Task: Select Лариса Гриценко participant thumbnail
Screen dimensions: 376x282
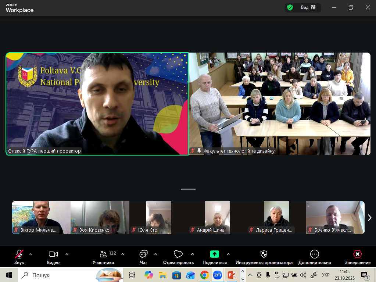Action: tap(276, 217)
